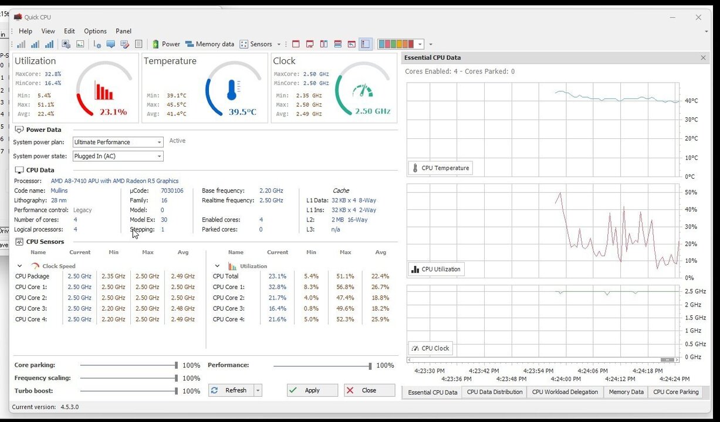Click the Power toolbar button
The height and width of the screenshot is (422, 720).
[x=166, y=44]
